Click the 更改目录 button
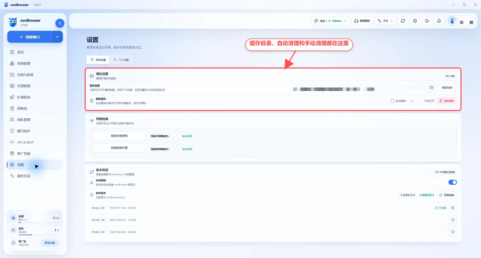Viewport: 481px width, 258px height. pos(447,87)
